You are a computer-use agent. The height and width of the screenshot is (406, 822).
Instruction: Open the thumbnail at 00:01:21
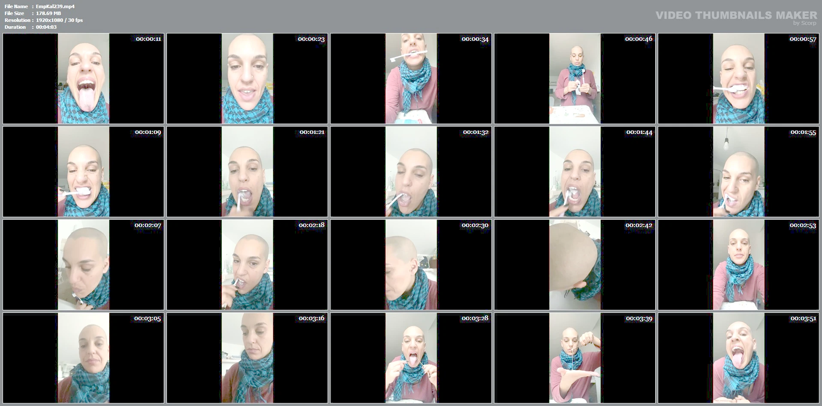pyautogui.click(x=247, y=172)
